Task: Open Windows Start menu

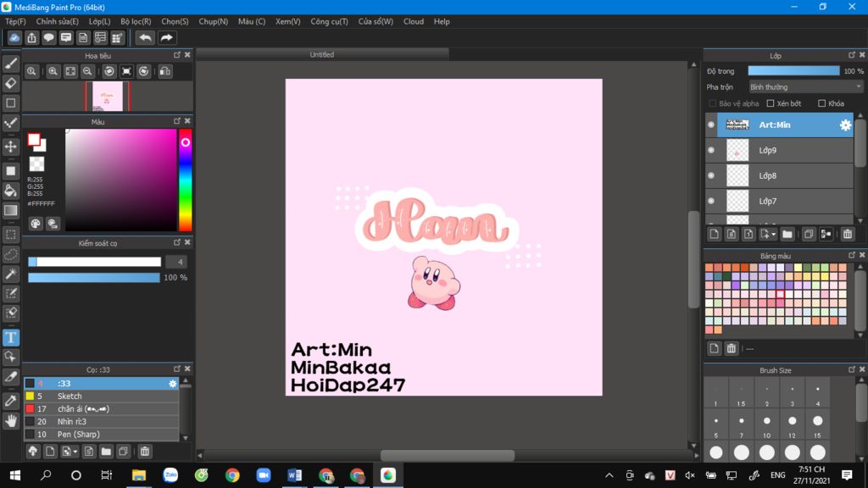Action: (x=15, y=475)
